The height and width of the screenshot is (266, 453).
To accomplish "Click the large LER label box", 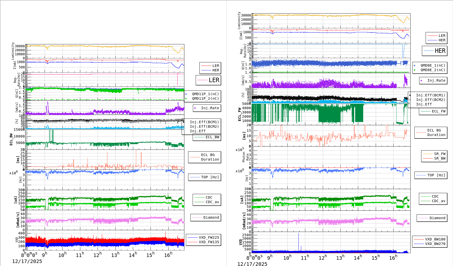I will pyautogui.click(x=208, y=80).
